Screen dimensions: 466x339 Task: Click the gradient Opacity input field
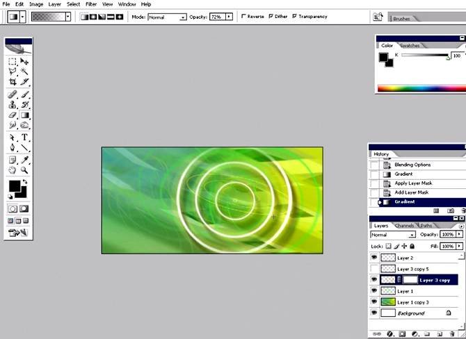[216, 16]
